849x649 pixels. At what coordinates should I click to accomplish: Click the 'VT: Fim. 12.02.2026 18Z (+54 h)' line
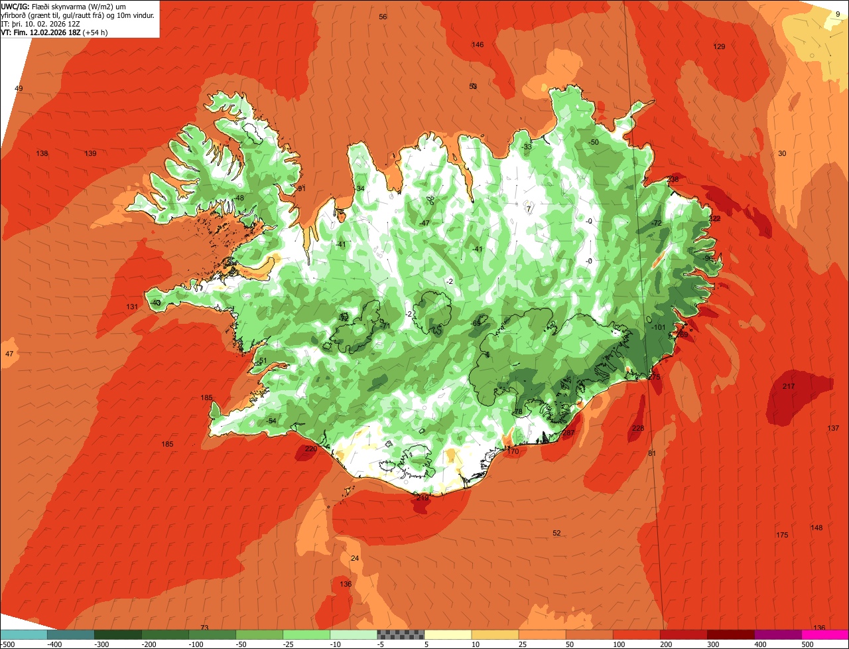point(54,33)
